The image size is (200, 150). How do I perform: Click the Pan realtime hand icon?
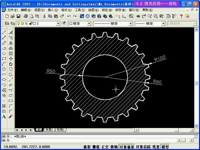coord(144,16)
